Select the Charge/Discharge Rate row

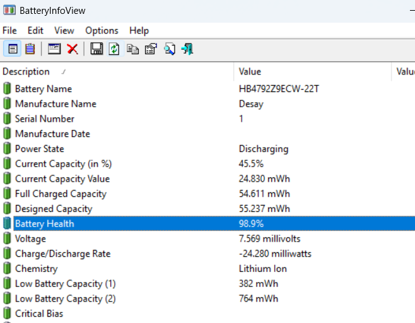208,254
